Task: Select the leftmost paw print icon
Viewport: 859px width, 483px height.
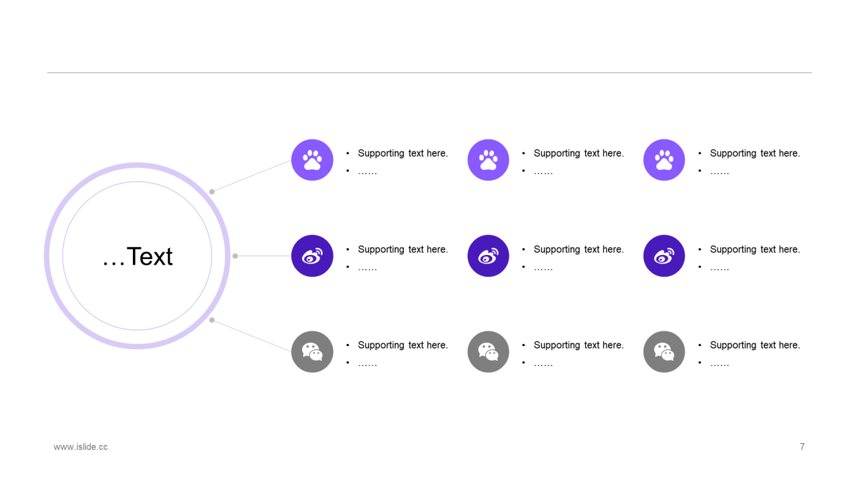Action: (312, 160)
